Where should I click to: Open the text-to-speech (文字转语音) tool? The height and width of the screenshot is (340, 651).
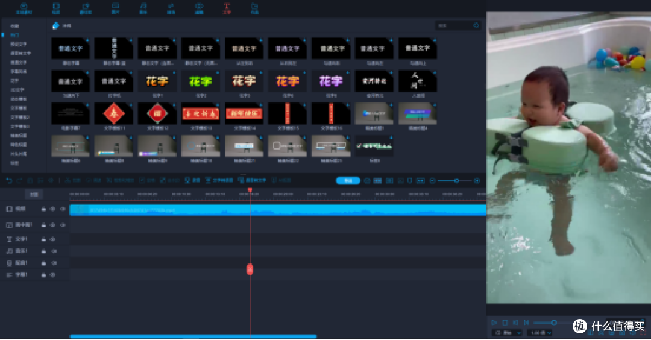coord(219,181)
